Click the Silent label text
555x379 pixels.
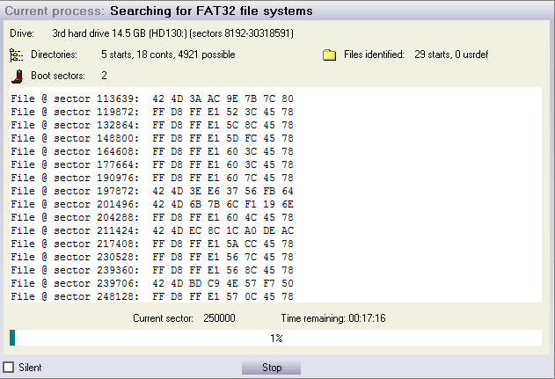(30, 368)
